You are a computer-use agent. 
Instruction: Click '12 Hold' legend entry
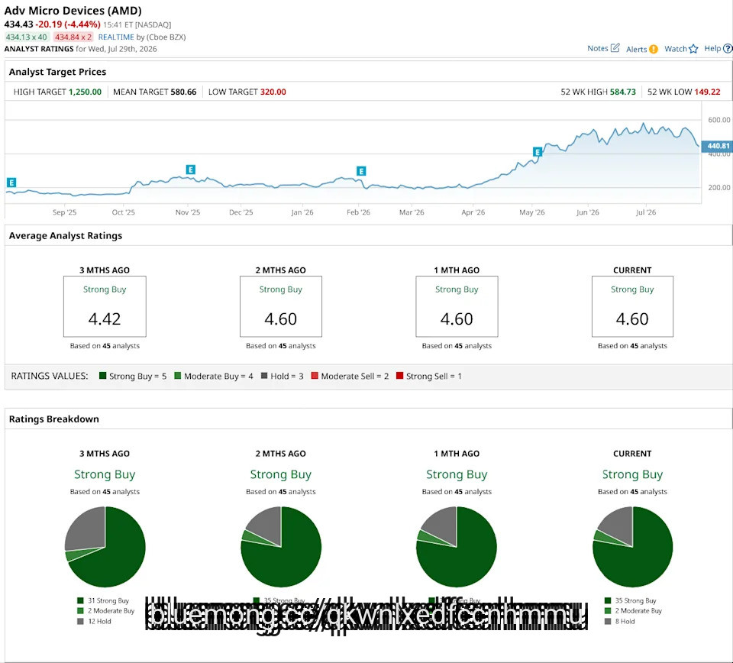coord(95,622)
